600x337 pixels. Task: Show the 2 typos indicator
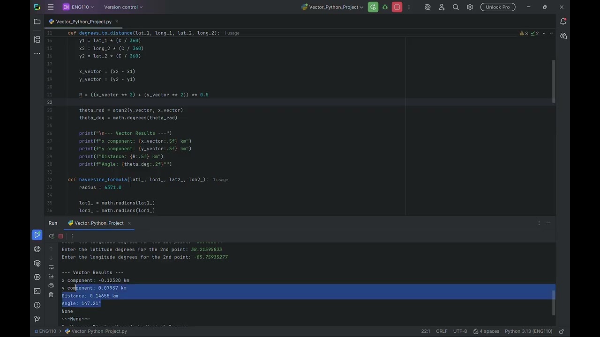click(535, 33)
